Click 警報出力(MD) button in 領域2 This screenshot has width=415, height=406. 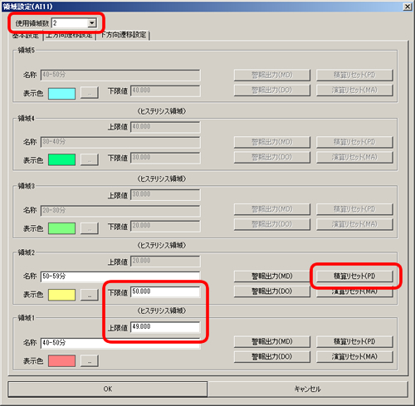(x=272, y=276)
